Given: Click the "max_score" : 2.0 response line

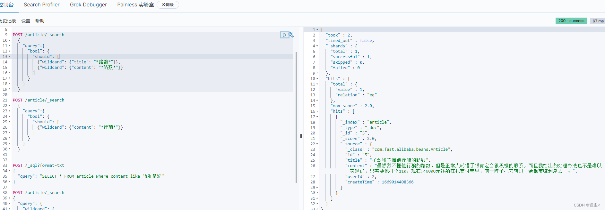Looking at the screenshot, I should [352, 106].
